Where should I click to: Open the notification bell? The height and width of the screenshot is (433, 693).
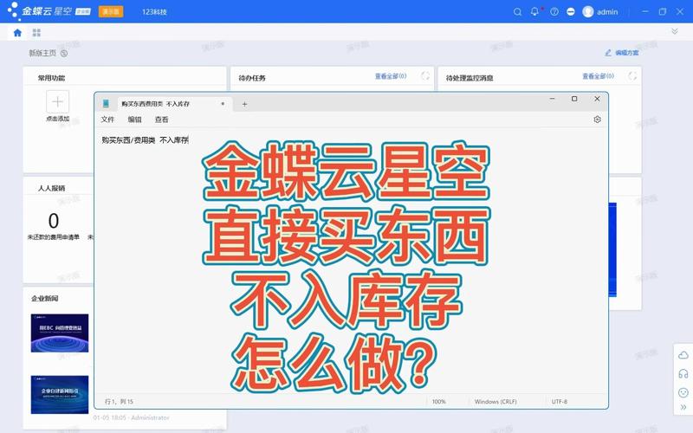(x=534, y=11)
